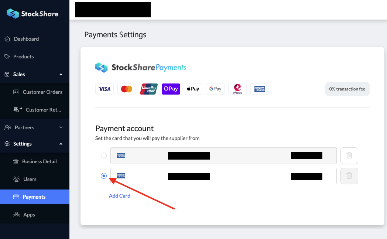This screenshot has width=387, height=239.
Task: Click the eftpos icon
Action: [x=237, y=89]
